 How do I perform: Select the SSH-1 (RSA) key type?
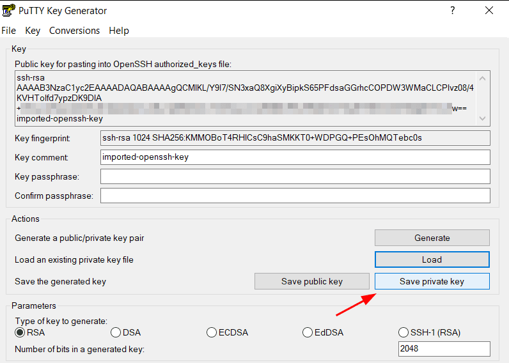tap(403, 332)
